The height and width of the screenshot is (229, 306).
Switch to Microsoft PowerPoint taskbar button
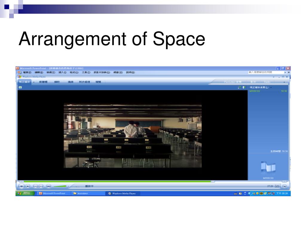[53, 193]
